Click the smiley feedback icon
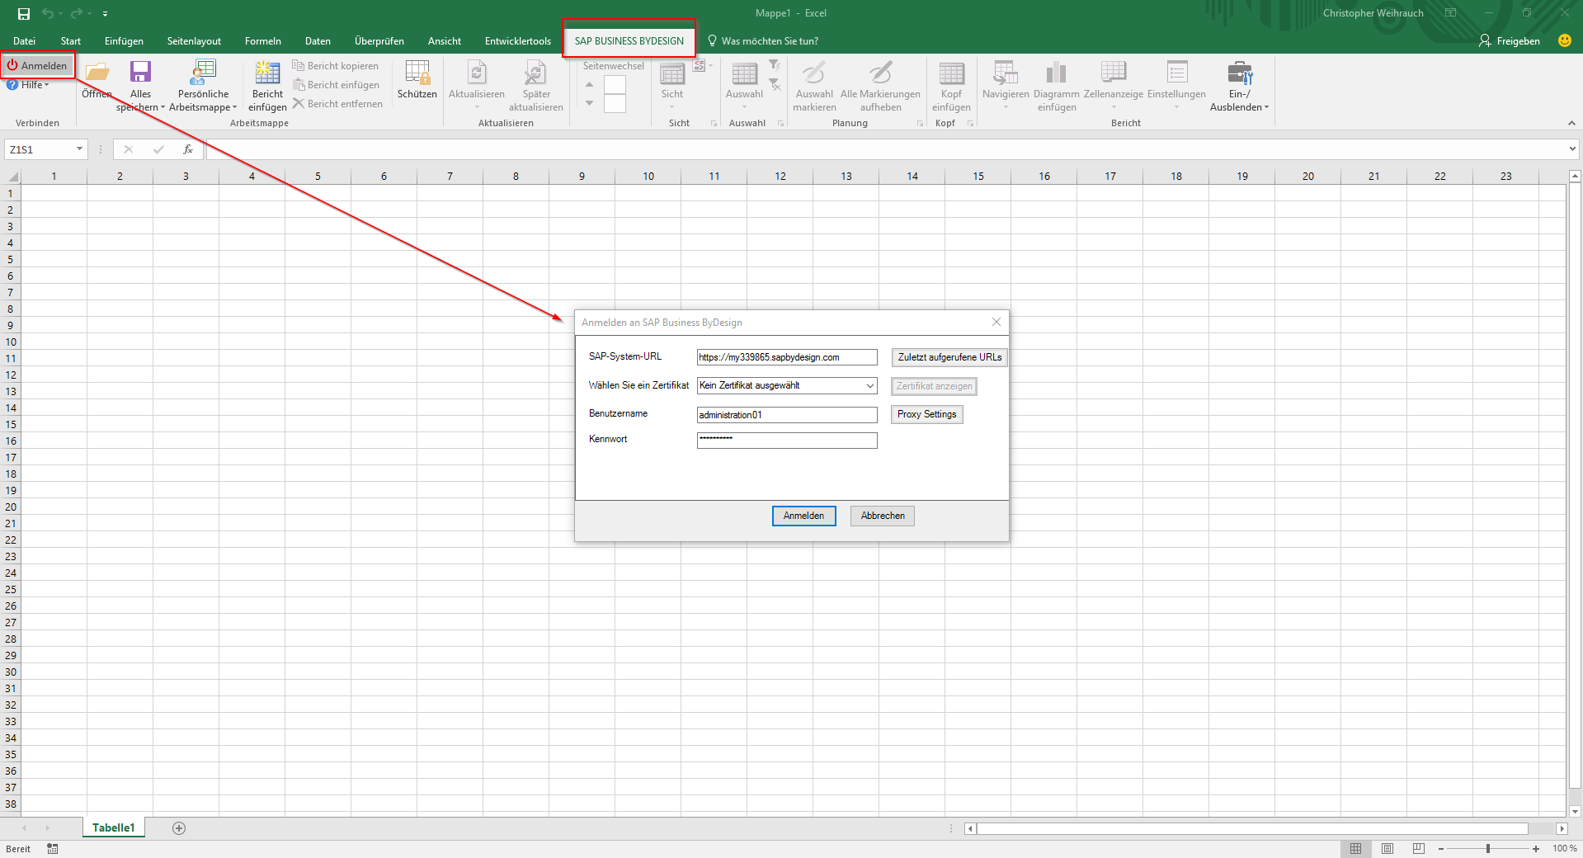Screen dimensions: 1583x858 point(1564,40)
